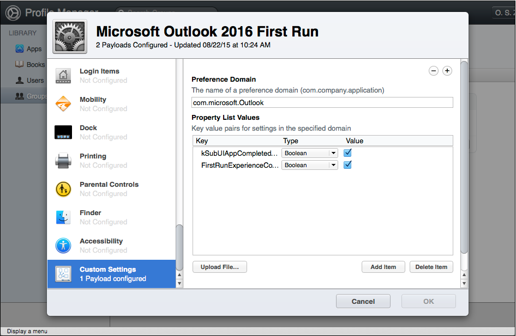This screenshot has width=516, height=336.
Task: Click the Type column header
Action: pos(291,141)
